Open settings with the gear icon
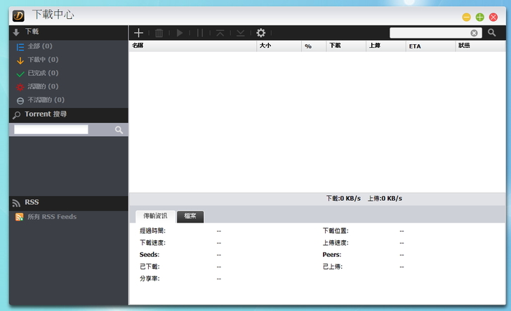Image resolution: width=511 pixels, height=311 pixels. [x=261, y=33]
